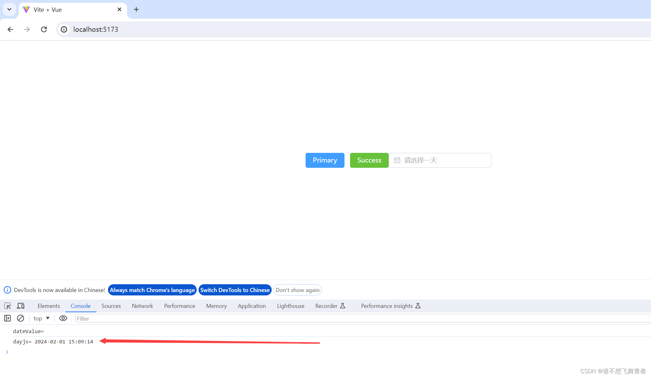The image size is (651, 377).
Task: Click the Sources panel icon
Action: (x=111, y=306)
